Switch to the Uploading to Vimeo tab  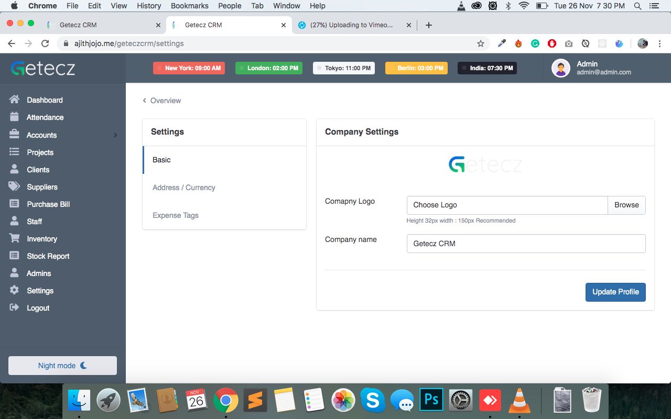click(x=354, y=25)
